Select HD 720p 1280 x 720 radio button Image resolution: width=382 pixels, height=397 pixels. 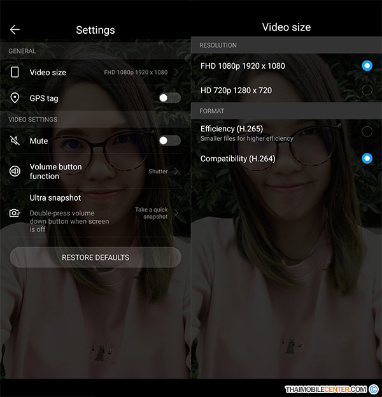pos(367,90)
